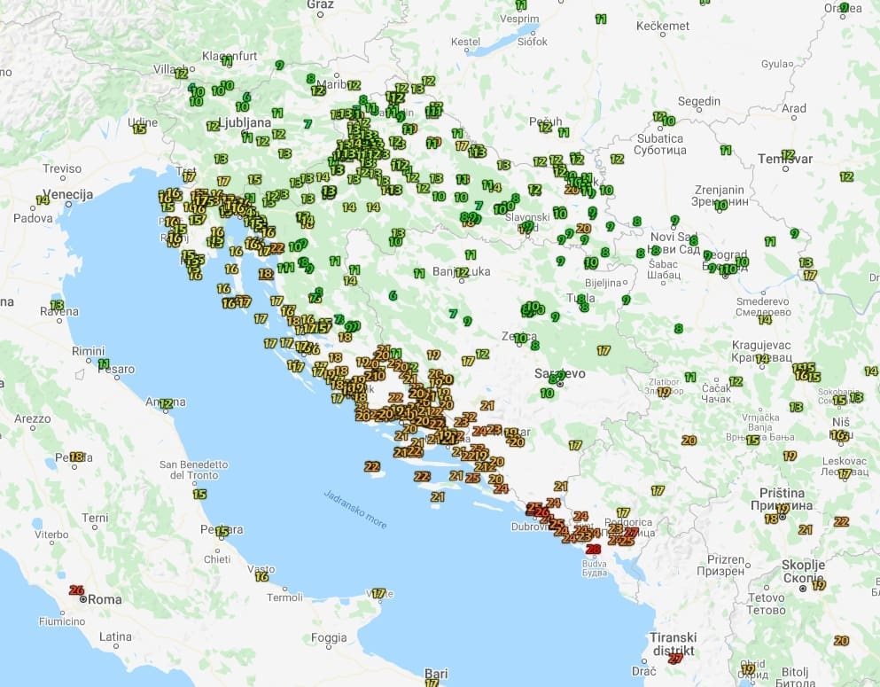
Task: Select the red 27 marker below Tiranski distrikt
Action: [x=675, y=659]
